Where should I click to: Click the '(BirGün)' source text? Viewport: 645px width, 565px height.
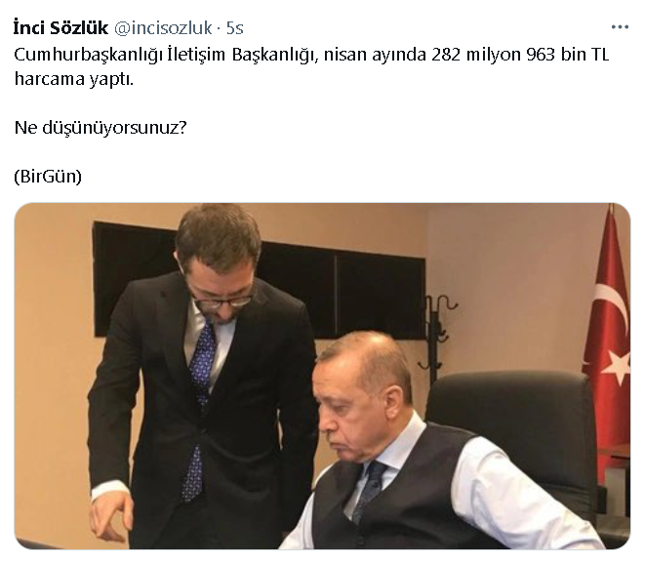click(x=48, y=176)
